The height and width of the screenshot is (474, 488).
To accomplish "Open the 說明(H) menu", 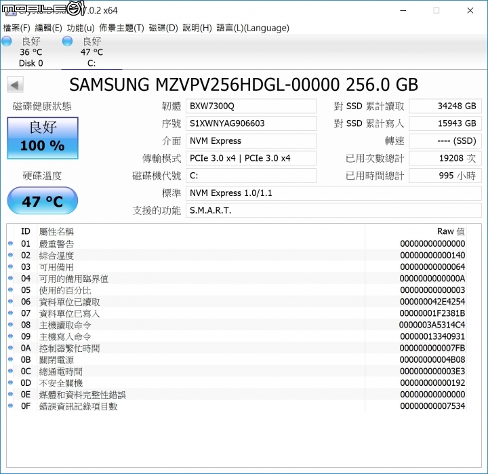I will coord(197,28).
